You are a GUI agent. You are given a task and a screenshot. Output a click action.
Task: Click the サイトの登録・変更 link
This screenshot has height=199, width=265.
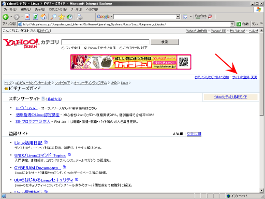(x=244, y=77)
